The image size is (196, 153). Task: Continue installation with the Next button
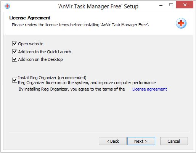(x=141, y=141)
